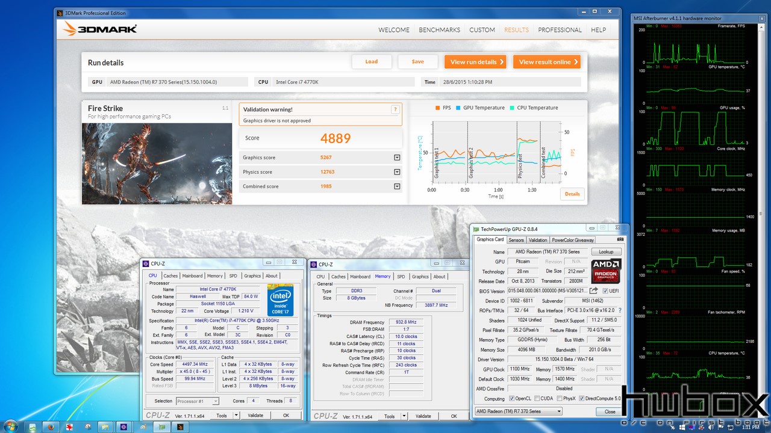Click the blue GPU Temperature legend swatch

[x=458, y=108]
